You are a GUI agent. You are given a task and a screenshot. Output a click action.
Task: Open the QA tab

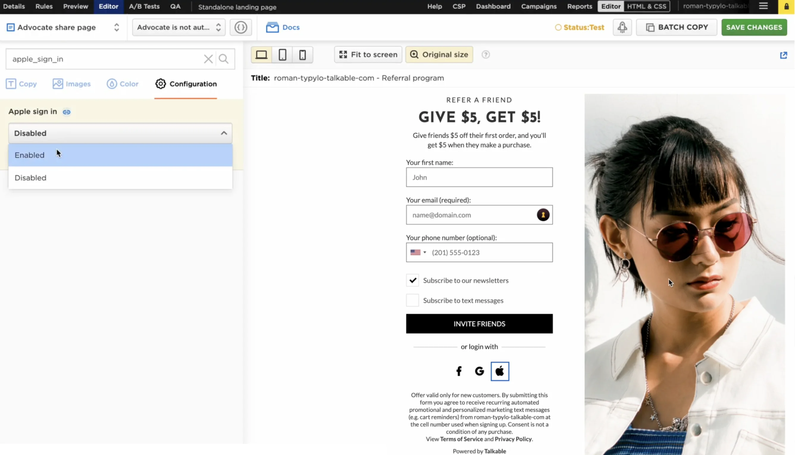tap(175, 6)
